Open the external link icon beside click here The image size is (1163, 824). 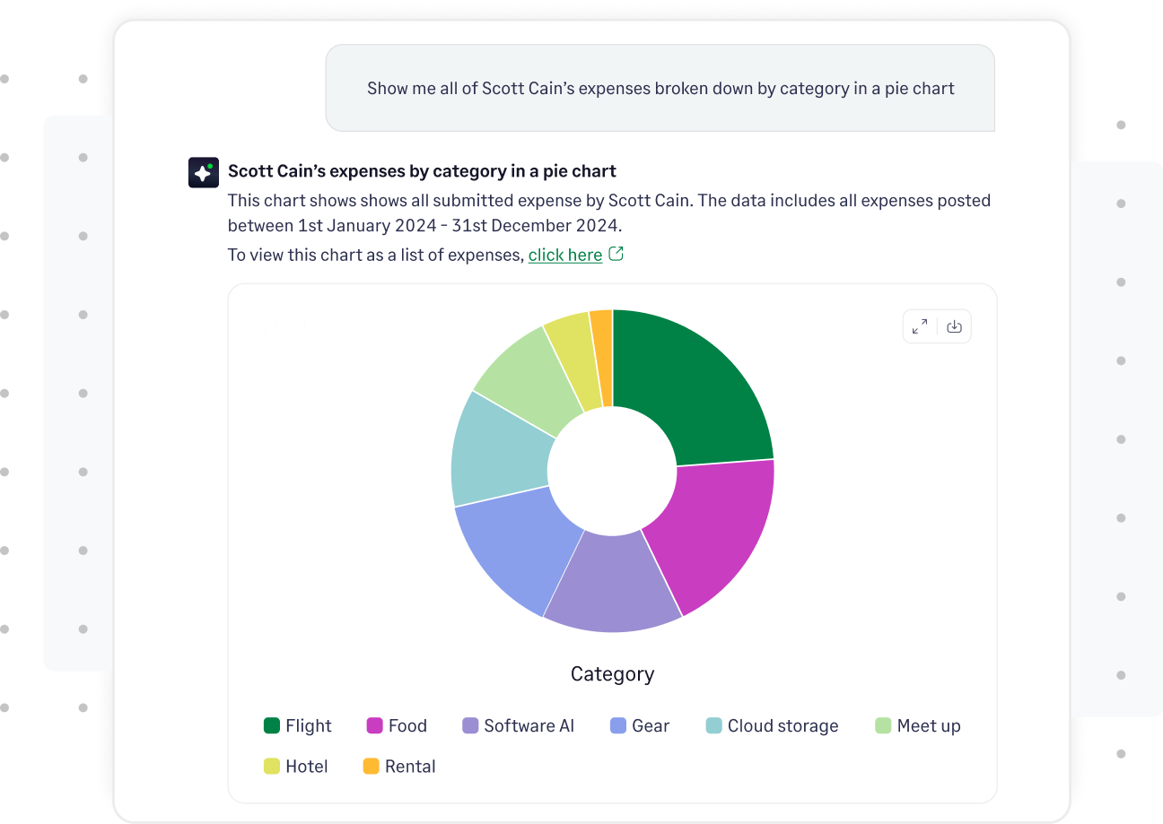(616, 253)
